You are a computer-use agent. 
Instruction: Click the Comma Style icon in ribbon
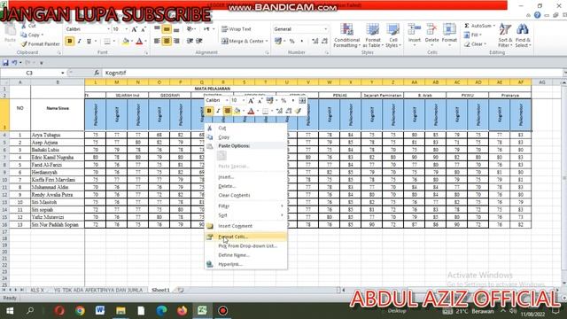(301, 42)
